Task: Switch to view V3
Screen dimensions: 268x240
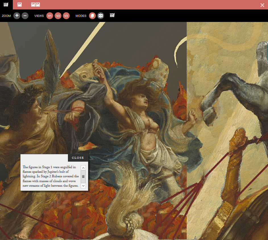Action: (66, 16)
